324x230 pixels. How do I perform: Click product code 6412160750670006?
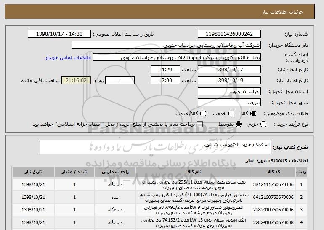(274, 197)
